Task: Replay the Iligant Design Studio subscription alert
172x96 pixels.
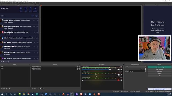Action: pos(37,21)
